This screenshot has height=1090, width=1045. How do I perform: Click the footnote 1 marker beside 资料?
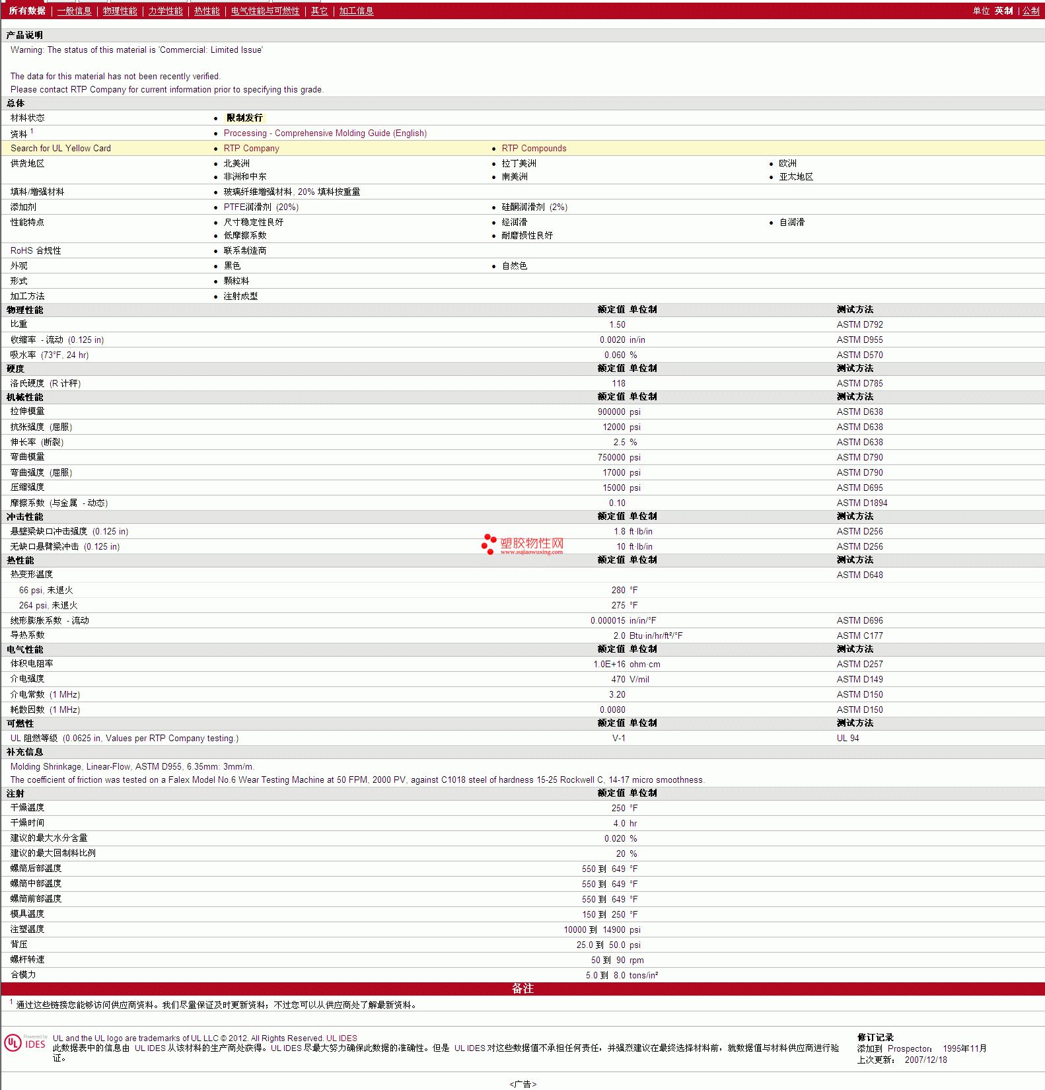(x=32, y=131)
